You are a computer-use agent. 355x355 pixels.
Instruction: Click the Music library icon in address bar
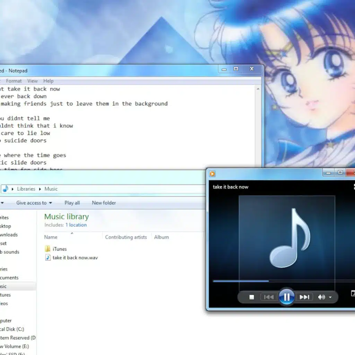(5, 189)
